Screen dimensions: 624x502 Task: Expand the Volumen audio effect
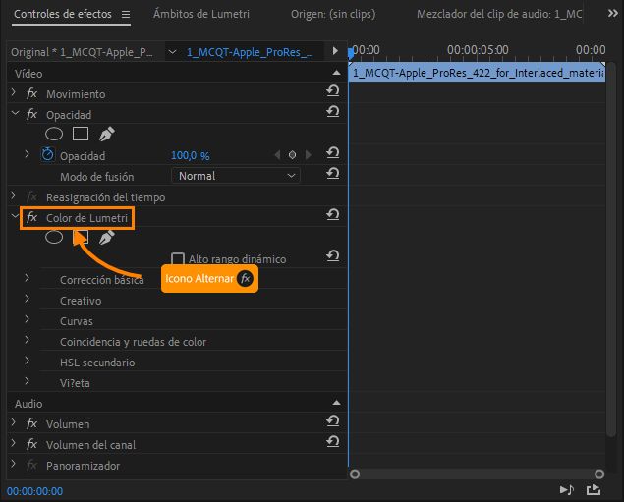13,422
